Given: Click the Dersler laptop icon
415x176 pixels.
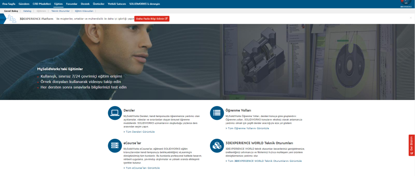Looking at the screenshot, I should (115, 113).
